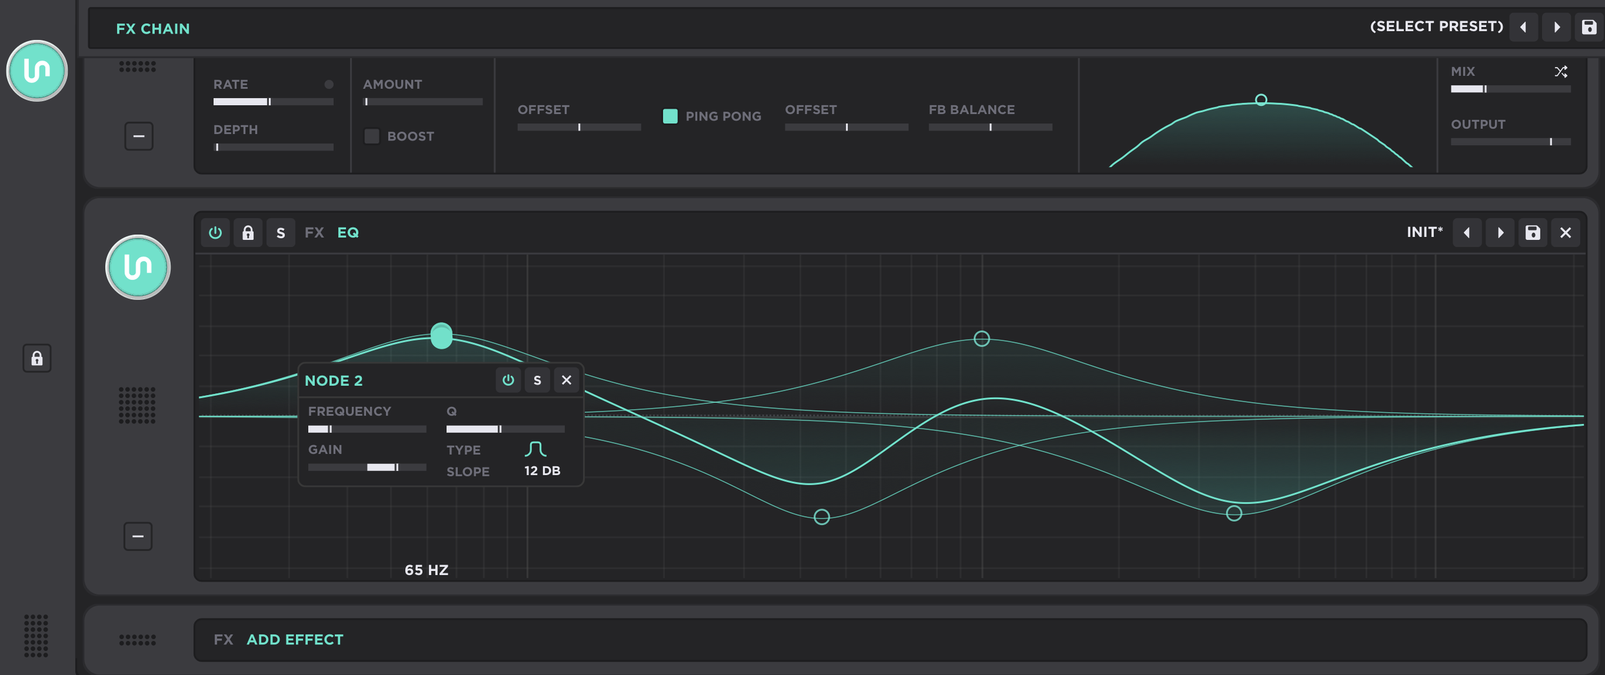Adjust the NODE 2 FREQUENCY slider

367,429
